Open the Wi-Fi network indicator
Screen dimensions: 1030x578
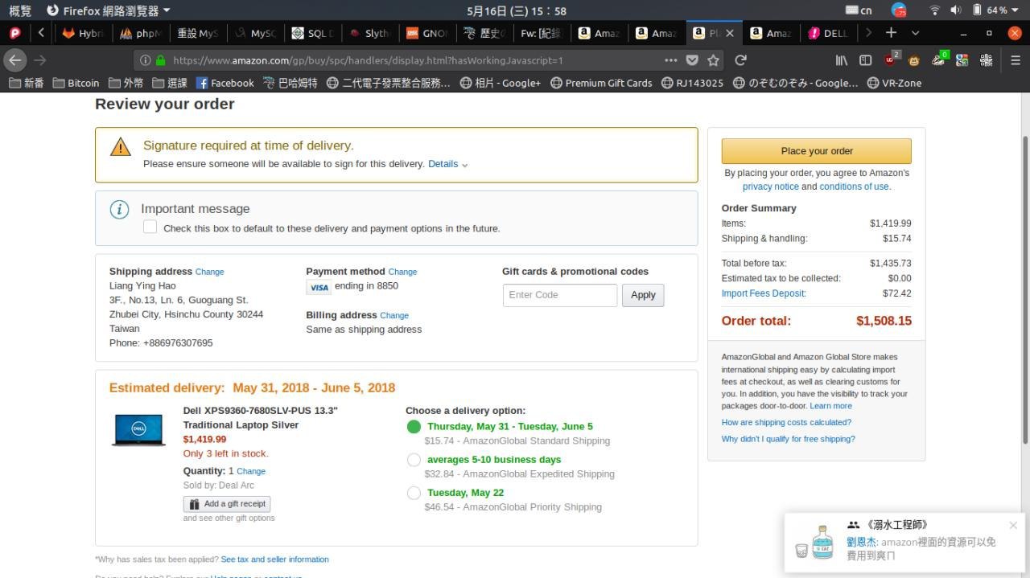[934, 10]
